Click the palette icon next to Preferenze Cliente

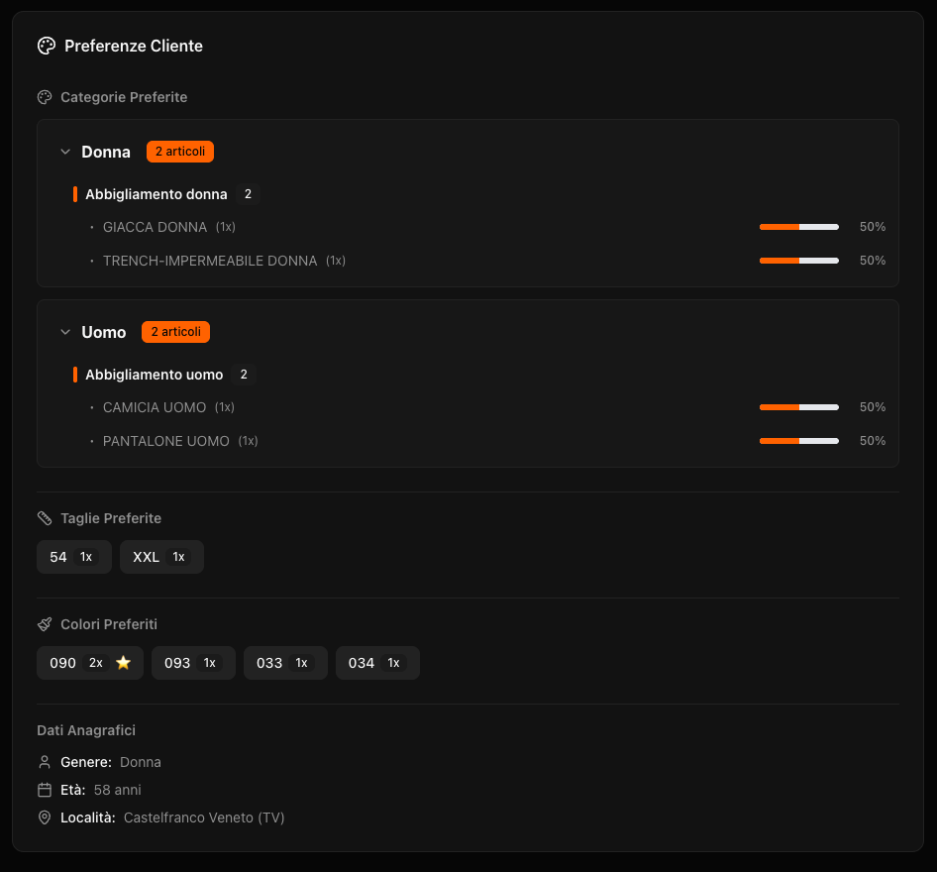47,46
